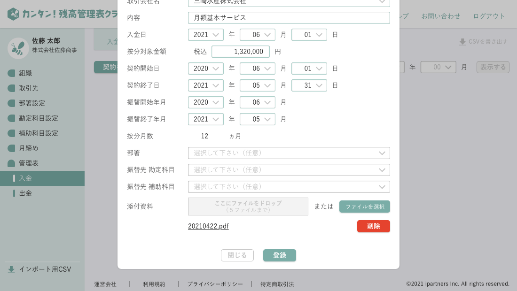The width and height of the screenshot is (517, 291).
Task: Open 契約終了日 day dropdown showing 31
Action: (309, 85)
